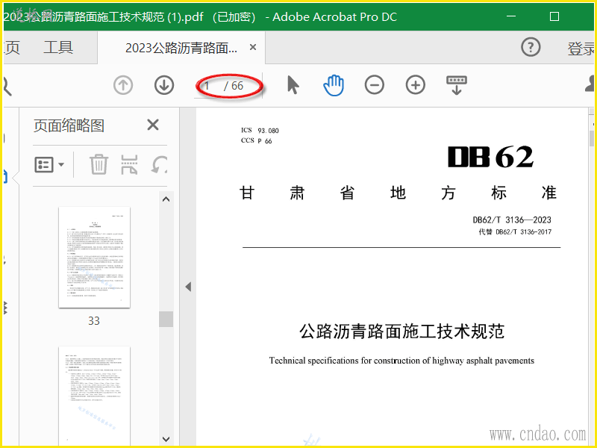Choose the arrow Selection tool

click(x=293, y=84)
